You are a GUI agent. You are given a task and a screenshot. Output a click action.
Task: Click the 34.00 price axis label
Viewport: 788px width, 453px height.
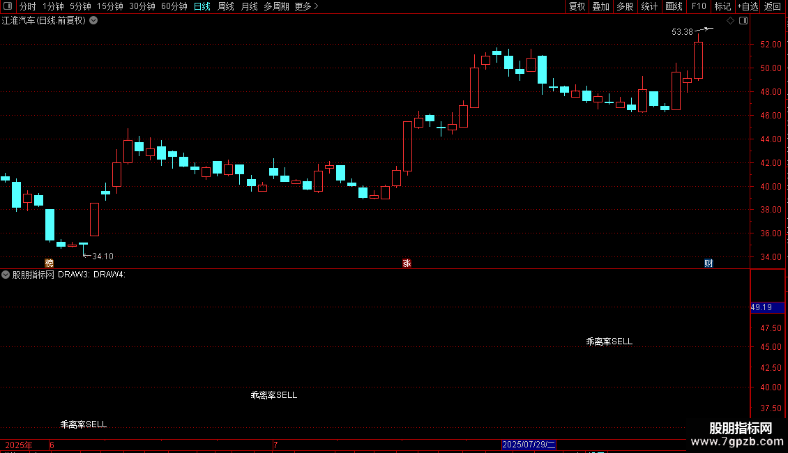point(771,257)
